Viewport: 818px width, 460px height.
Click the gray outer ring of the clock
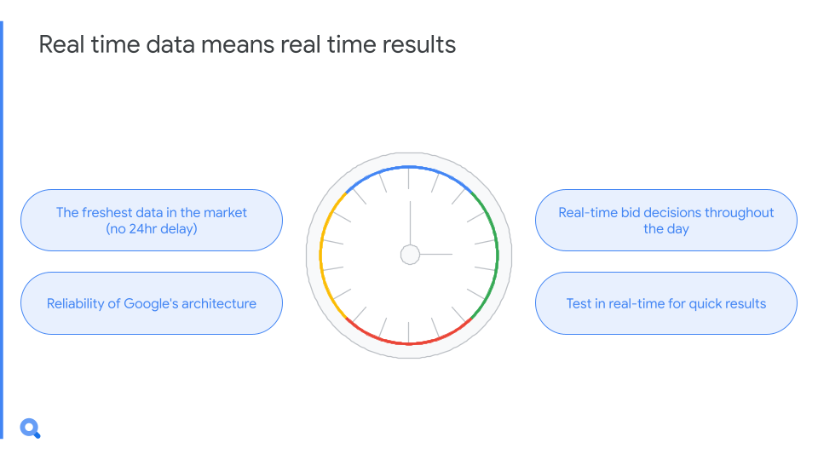313,256
